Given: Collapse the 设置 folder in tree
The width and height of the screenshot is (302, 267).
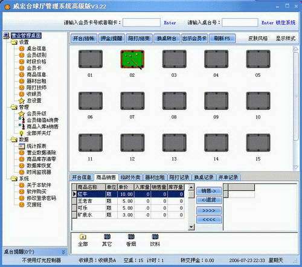Looking at the screenshot, I should 14,42.
